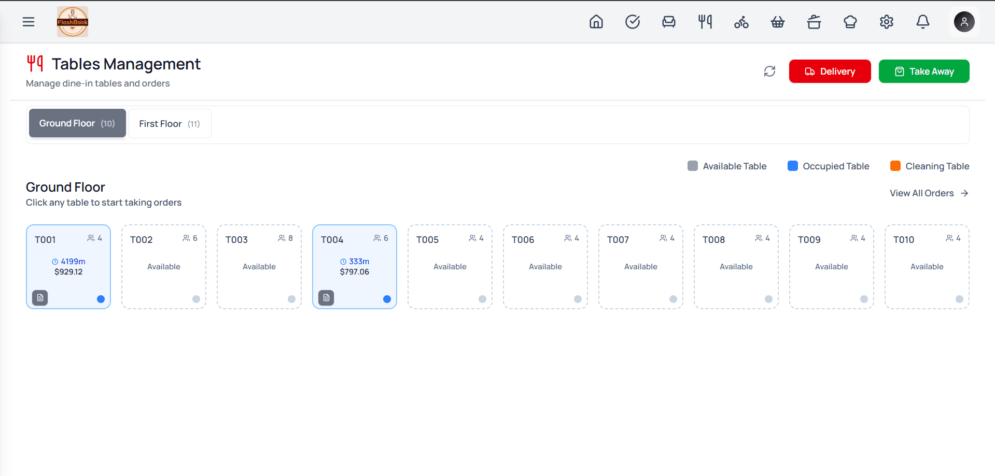The image size is (995, 476).
Task: Click the Delivery button
Action: pos(830,71)
